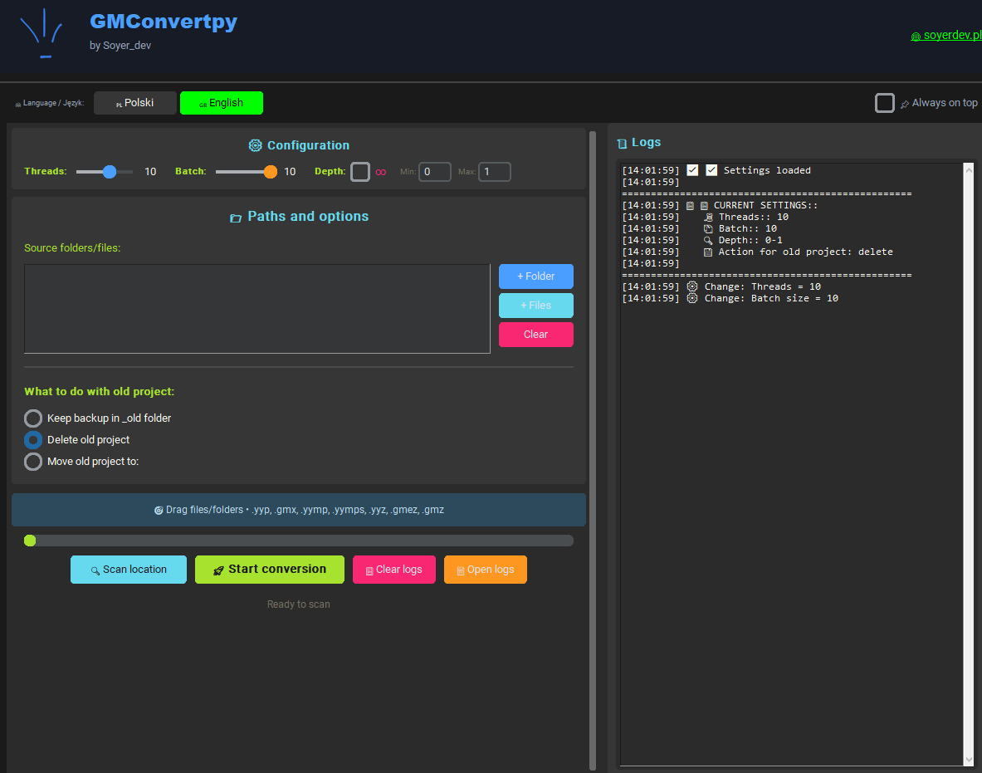Image resolution: width=982 pixels, height=773 pixels.
Task: Adjust the Batch slider handle
Action: [x=271, y=172]
